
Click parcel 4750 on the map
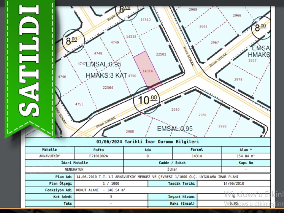pyautogui.click(x=132, y=76)
